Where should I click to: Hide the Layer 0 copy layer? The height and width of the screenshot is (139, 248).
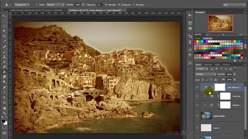[x=197, y=115]
